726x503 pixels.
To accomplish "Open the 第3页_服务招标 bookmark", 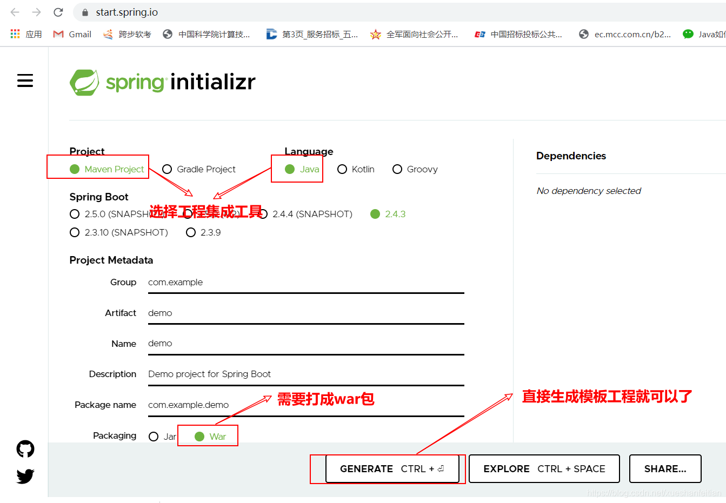I will [x=312, y=34].
